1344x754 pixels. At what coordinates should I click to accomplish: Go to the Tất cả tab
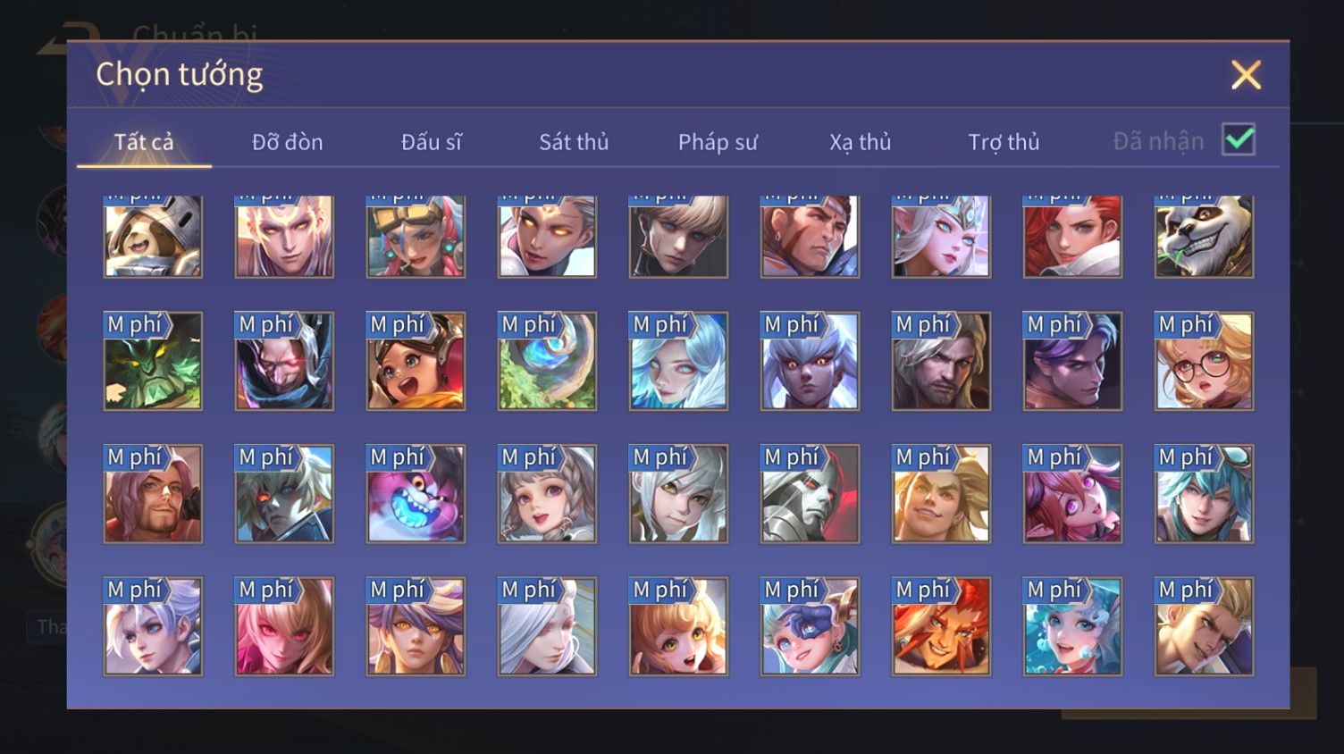point(144,141)
